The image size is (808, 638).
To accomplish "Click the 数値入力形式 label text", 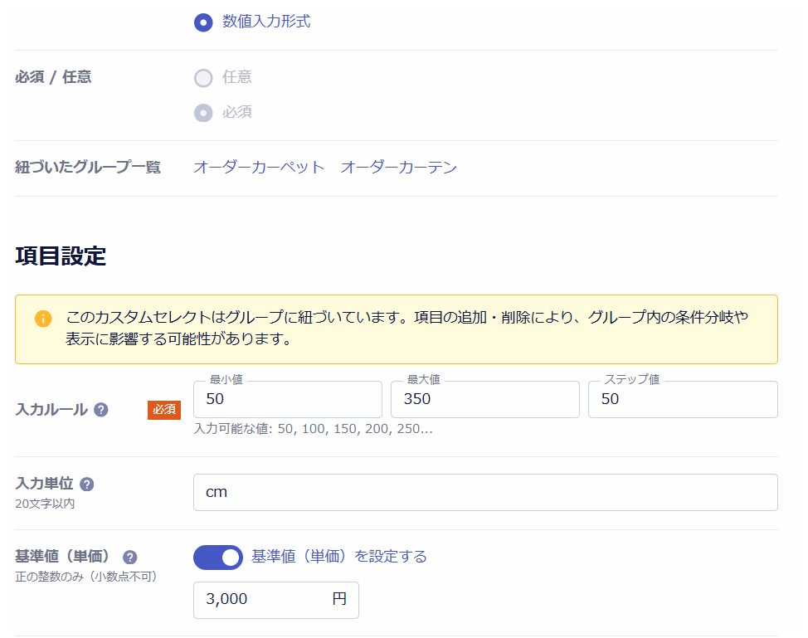I will coord(266,22).
